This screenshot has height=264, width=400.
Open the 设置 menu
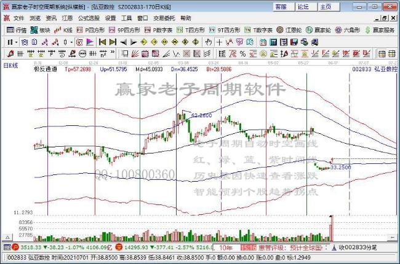[110, 18]
